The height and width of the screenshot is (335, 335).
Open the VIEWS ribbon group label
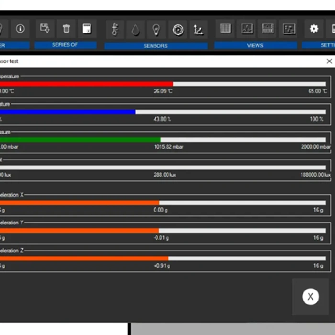pos(255,45)
